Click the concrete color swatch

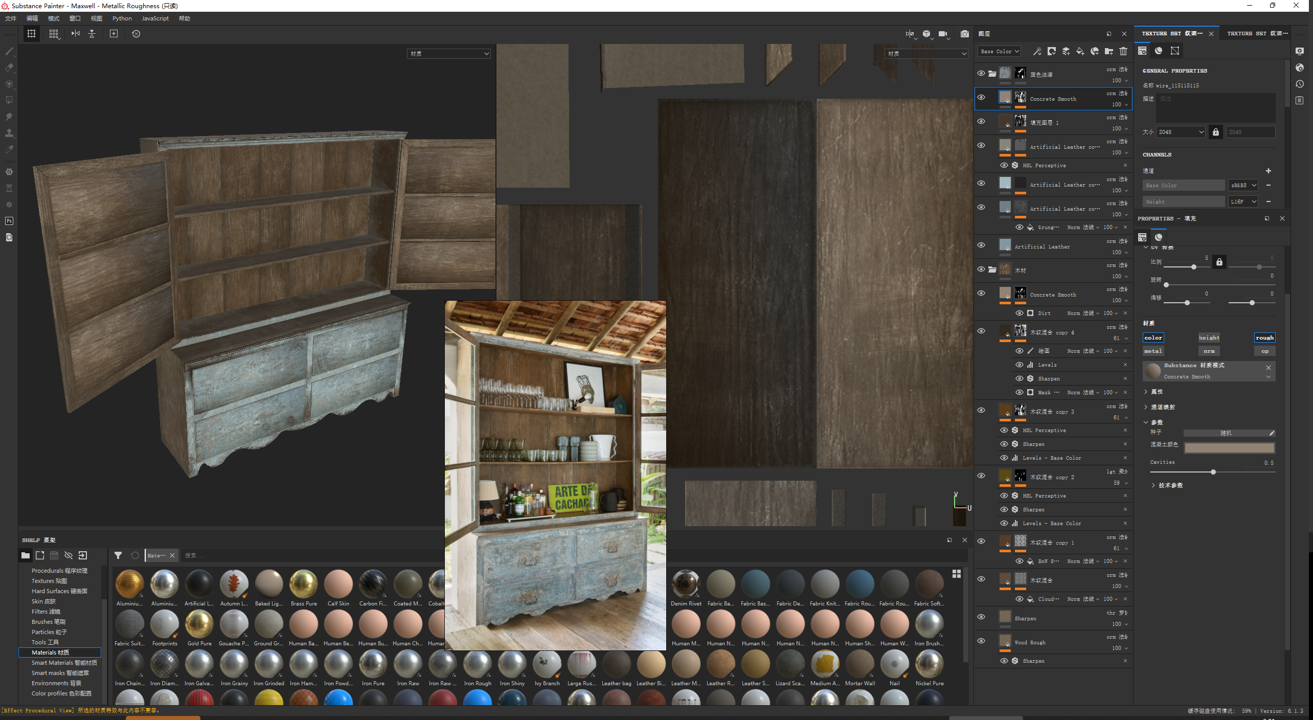[1229, 448]
